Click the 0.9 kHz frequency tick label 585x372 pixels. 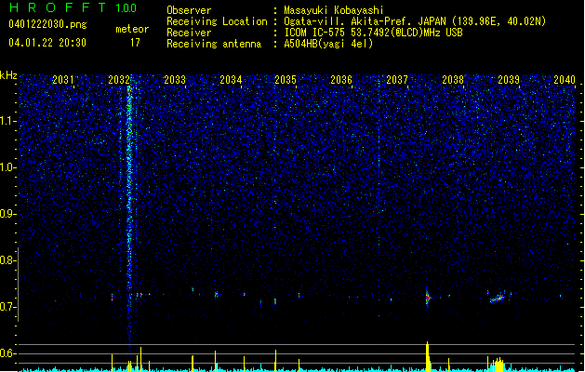click(x=8, y=214)
